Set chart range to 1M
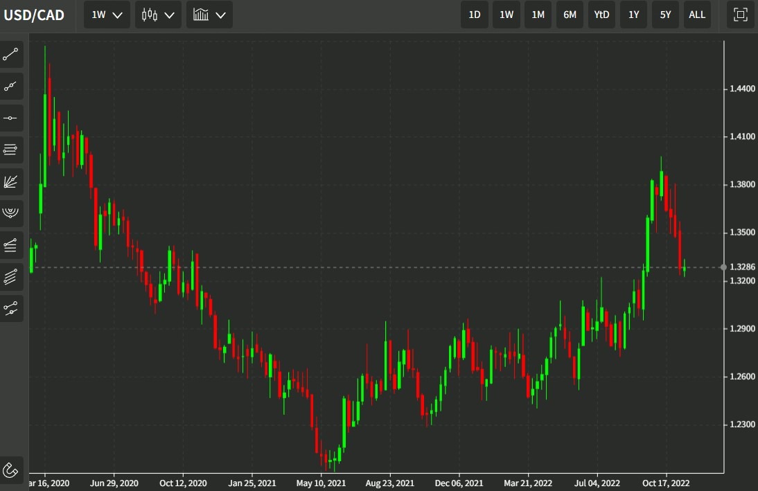 (538, 15)
